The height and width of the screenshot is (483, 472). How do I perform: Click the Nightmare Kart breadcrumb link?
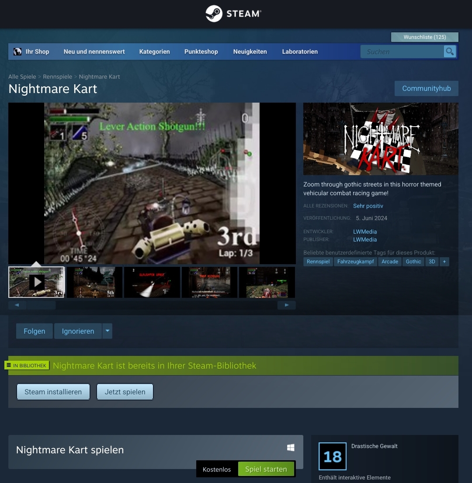point(99,76)
